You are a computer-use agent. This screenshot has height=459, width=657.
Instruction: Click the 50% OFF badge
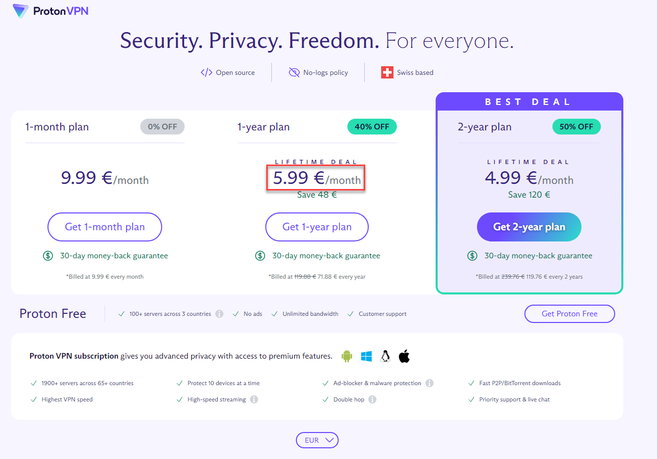[576, 127]
